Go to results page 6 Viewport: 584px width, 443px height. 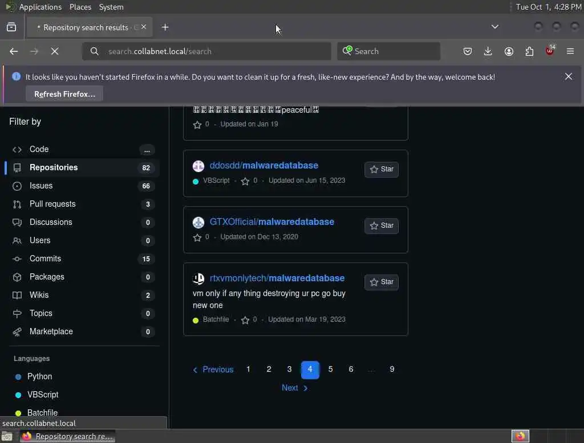click(x=351, y=370)
